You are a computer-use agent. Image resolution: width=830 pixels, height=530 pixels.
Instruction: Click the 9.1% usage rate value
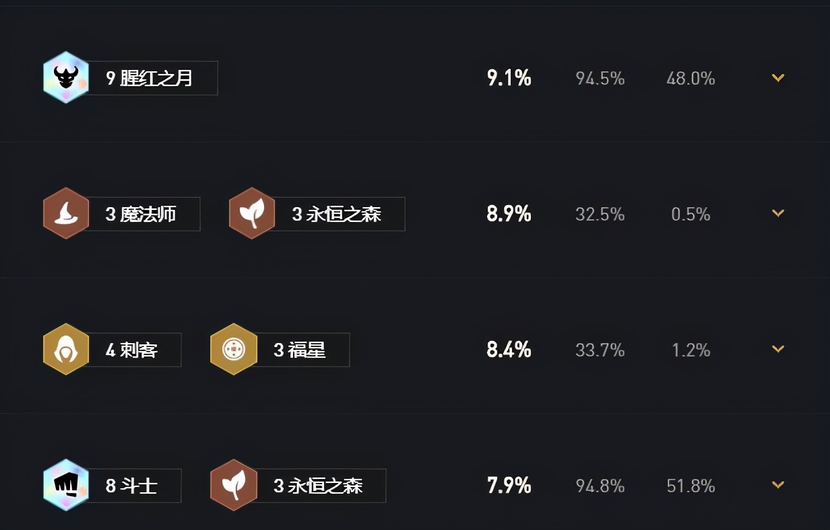[509, 78]
